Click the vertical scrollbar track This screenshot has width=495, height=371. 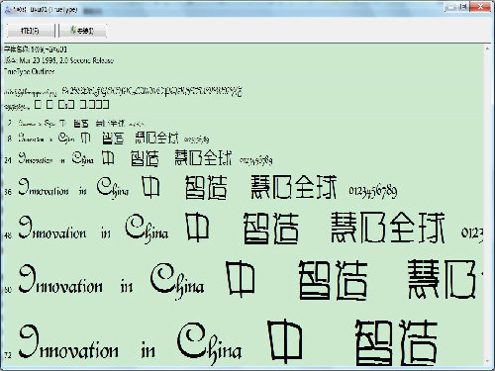(x=487, y=205)
